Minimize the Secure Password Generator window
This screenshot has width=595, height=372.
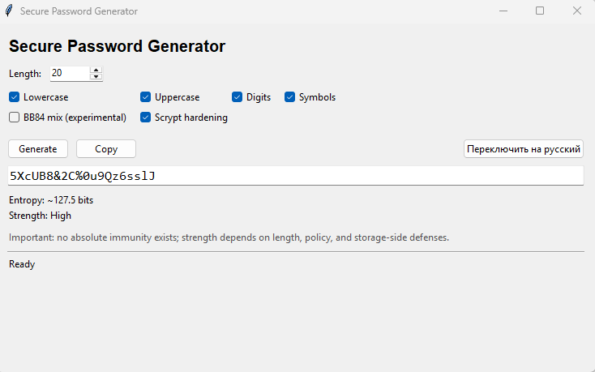[x=503, y=11]
